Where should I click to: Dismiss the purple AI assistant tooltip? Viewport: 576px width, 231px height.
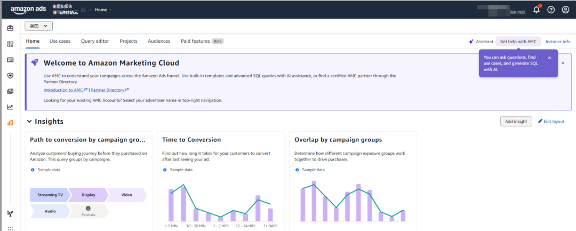tap(549, 58)
